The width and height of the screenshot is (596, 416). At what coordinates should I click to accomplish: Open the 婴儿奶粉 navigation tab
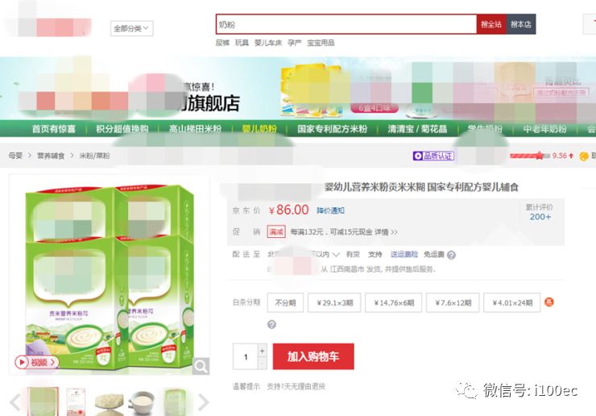(x=259, y=129)
